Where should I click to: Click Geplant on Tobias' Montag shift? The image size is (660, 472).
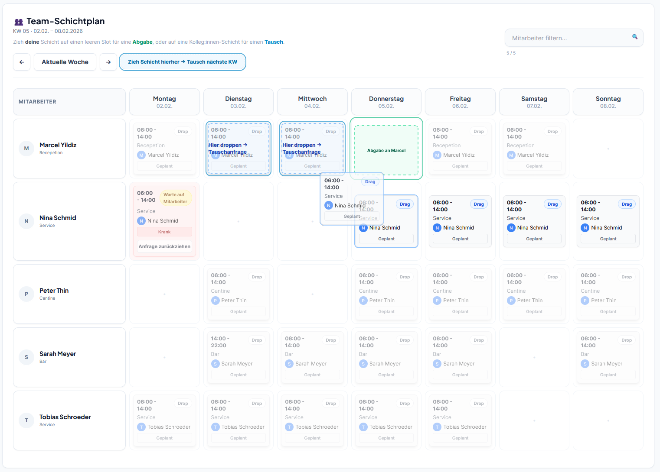[x=164, y=438]
